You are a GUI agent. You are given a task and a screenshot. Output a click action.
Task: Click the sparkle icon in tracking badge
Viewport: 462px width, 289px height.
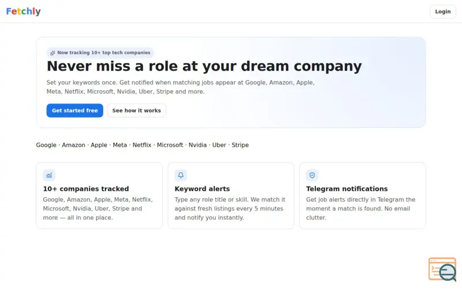53,53
